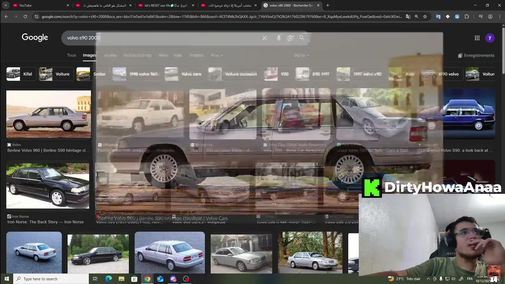The image size is (505, 284).
Task: Open the black Volvo Iron Norse thumbnail
Action: [x=48, y=186]
